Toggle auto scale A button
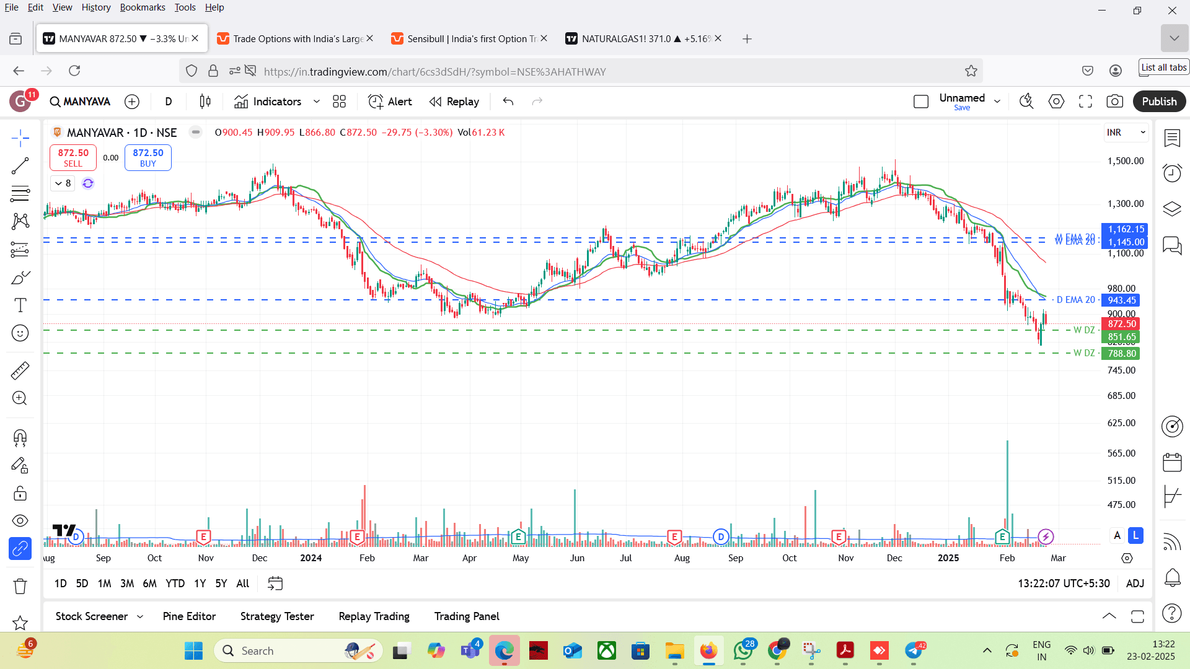The image size is (1190, 669). point(1117,536)
